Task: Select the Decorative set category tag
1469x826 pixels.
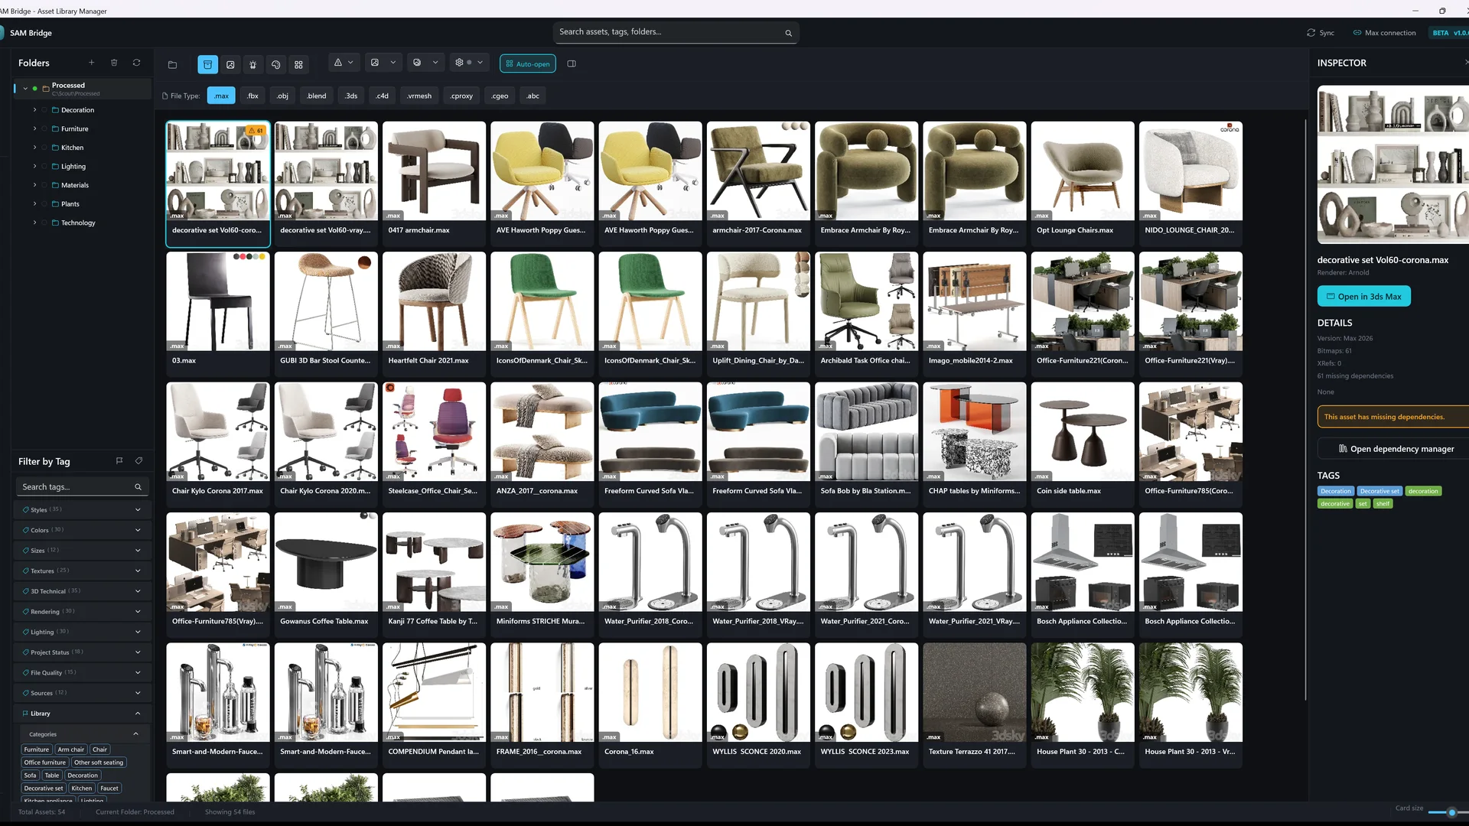Action: [x=44, y=789]
